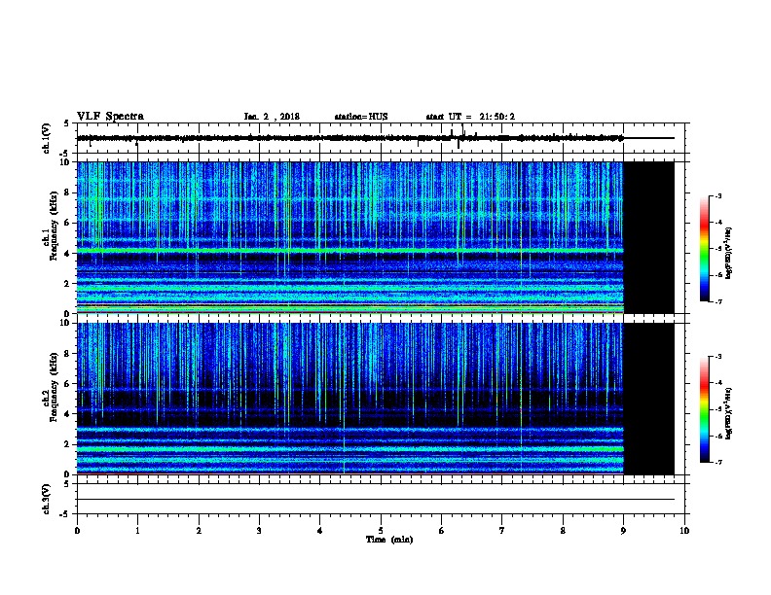Click the black no-data region in ch.1 spectrogram
The width and height of the screenshot is (771, 595).
click(x=648, y=237)
